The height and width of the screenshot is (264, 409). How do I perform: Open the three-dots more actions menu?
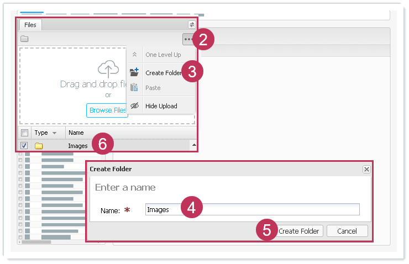point(188,39)
